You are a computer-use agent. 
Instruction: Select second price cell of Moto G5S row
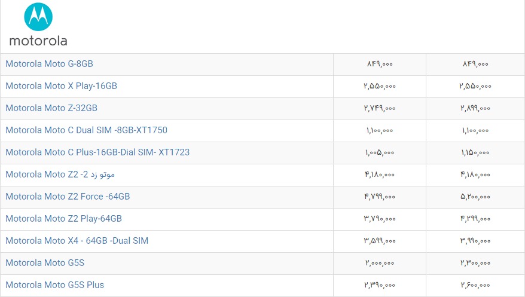pos(475,263)
